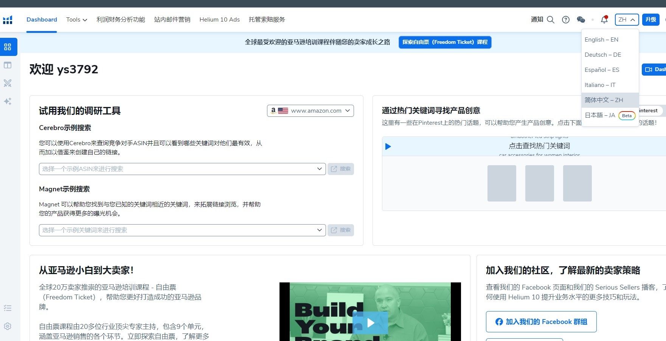Image resolution: width=666 pixels, height=341 pixels.
Task: Play the Build Your Brand video
Action: pyautogui.click(x=370, y=322)
